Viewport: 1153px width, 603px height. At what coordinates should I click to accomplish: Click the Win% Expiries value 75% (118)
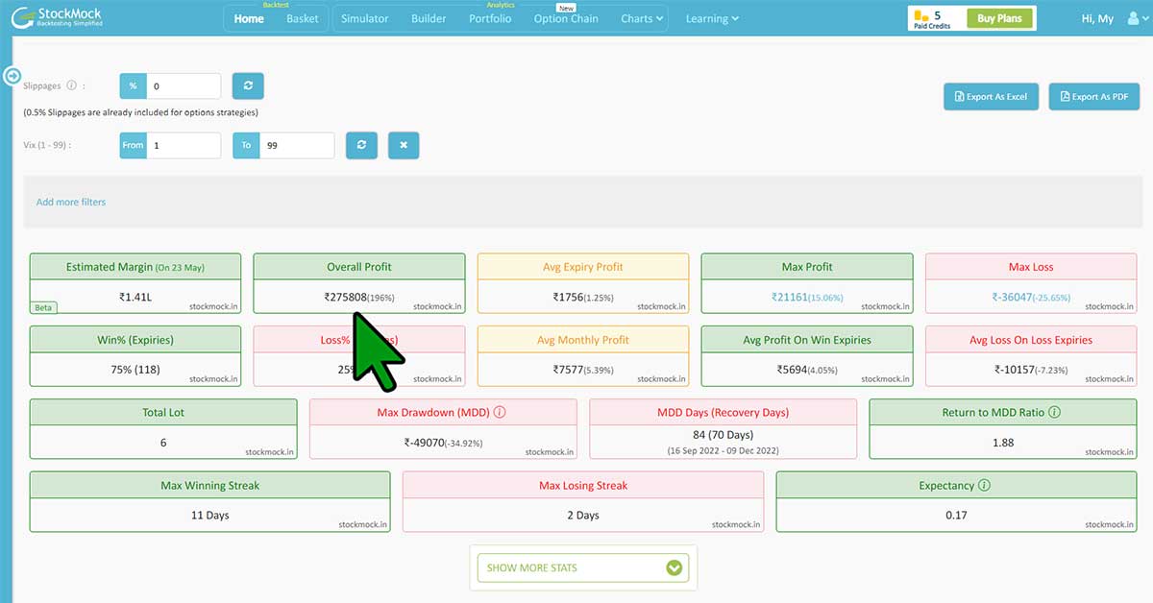tap(135, 370)
